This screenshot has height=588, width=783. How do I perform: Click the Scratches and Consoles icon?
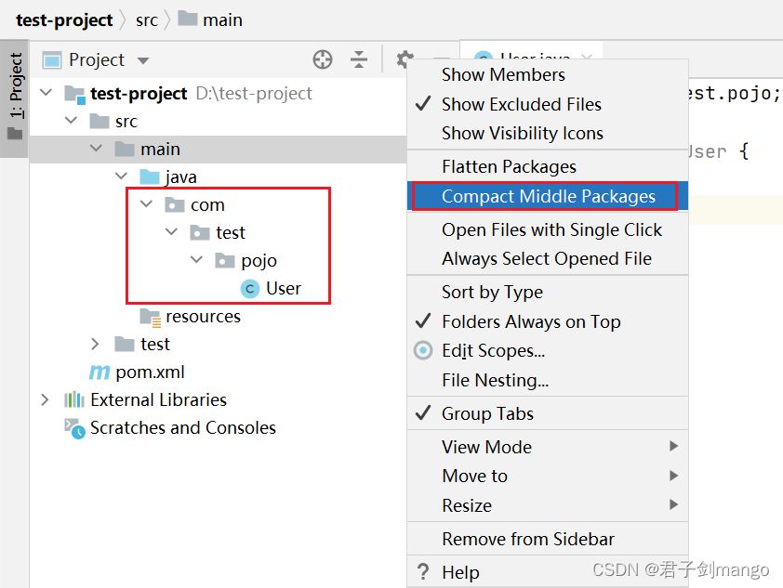point(74,428)
